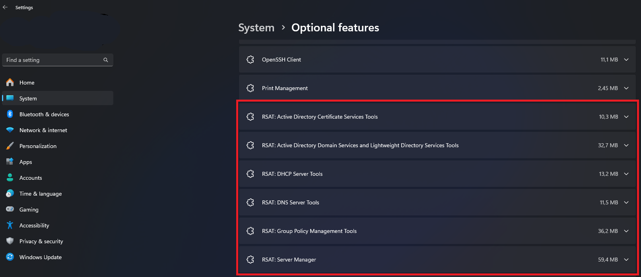The width and height of the screenshot is (641, 277).
Task: Click the Apps icon in sidebar
Action: (10, 162)
